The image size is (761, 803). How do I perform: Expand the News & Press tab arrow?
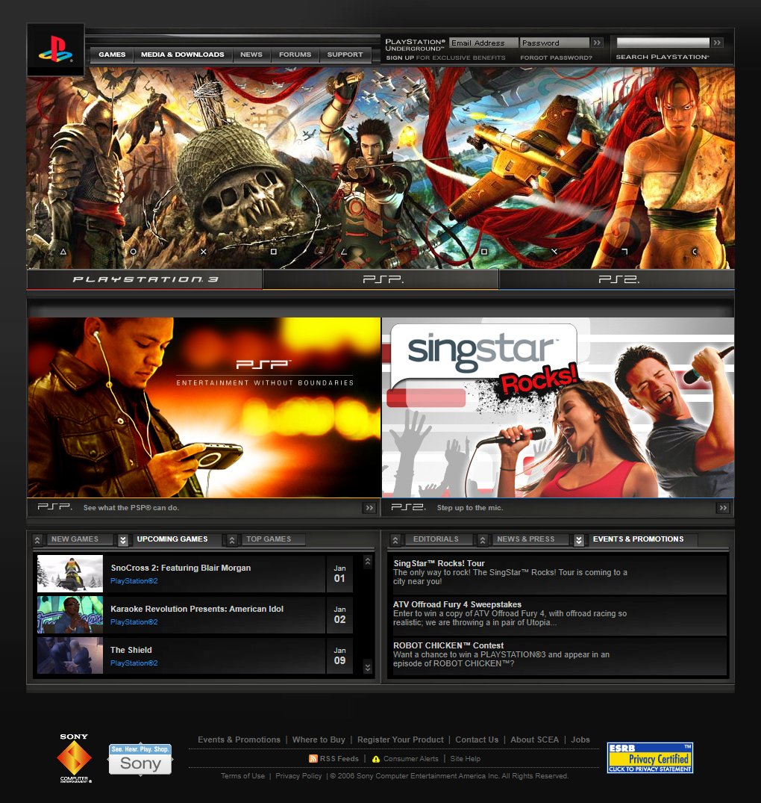[482, 540]
